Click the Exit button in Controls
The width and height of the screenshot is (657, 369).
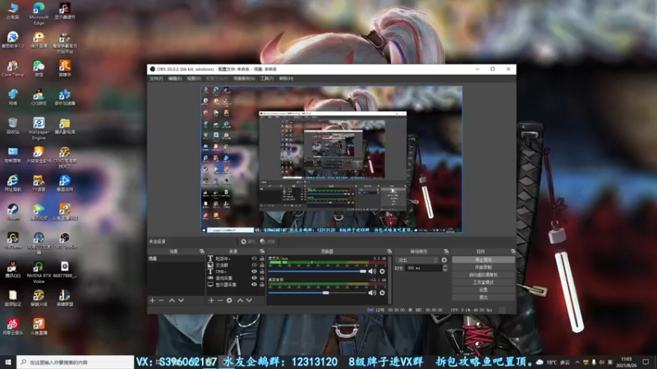click(x=483, y=297)
